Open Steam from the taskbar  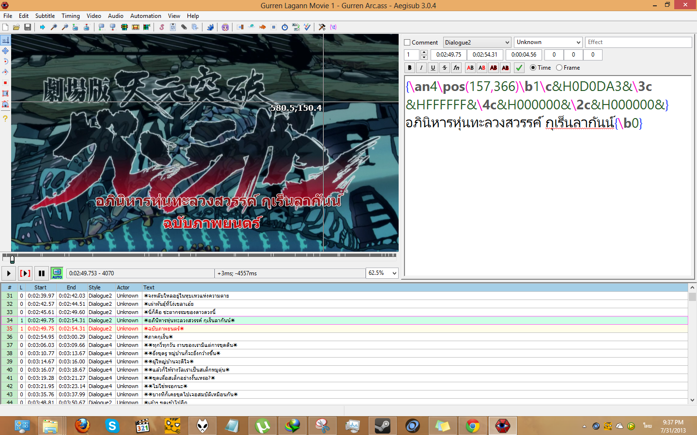(383, 426)
